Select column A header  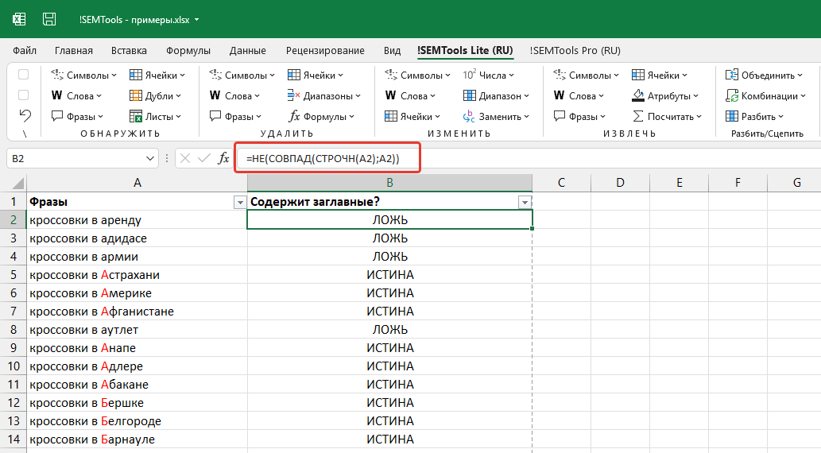point(137,182)
